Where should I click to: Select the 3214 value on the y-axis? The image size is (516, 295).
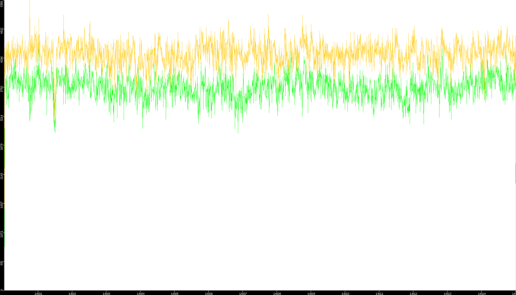pos(2,118)
